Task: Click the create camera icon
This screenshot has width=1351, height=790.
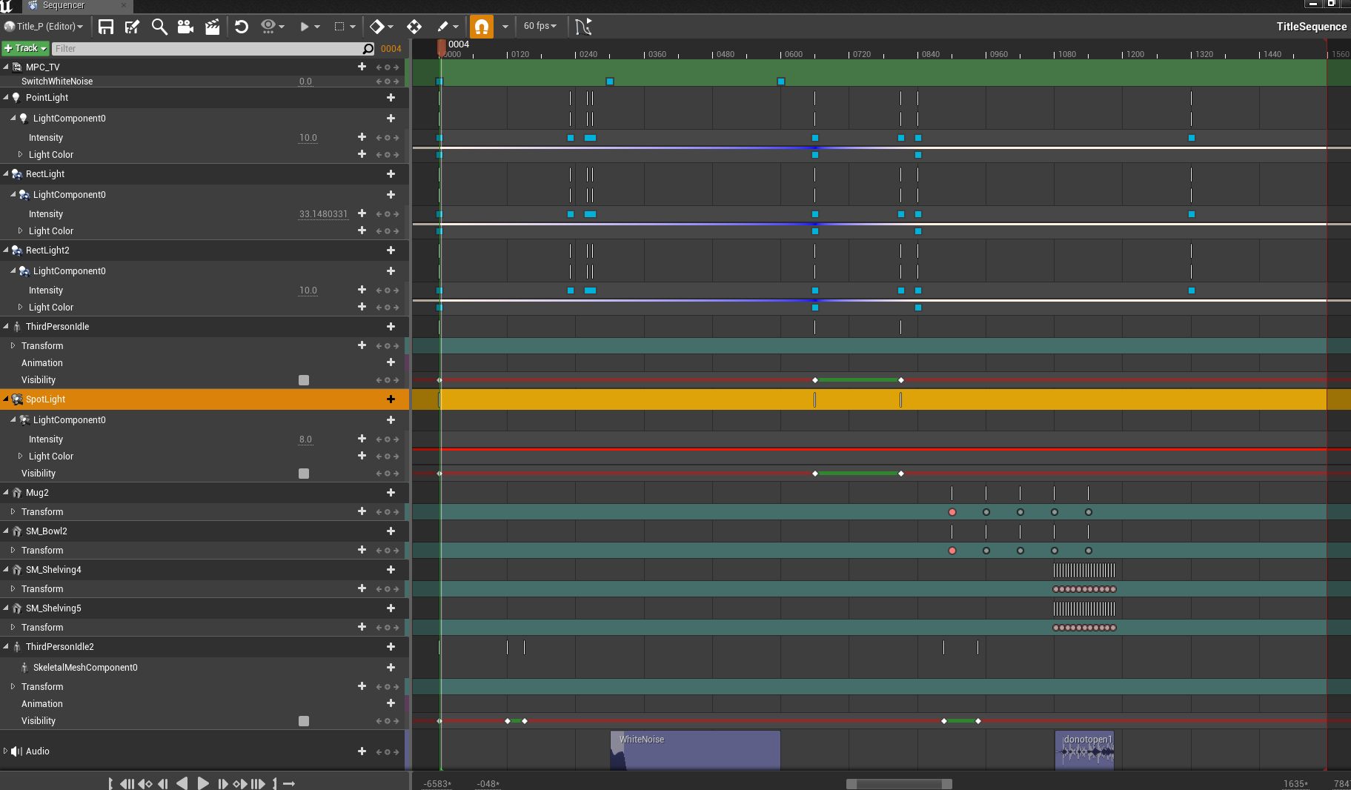Action: [x=185, y=27]
